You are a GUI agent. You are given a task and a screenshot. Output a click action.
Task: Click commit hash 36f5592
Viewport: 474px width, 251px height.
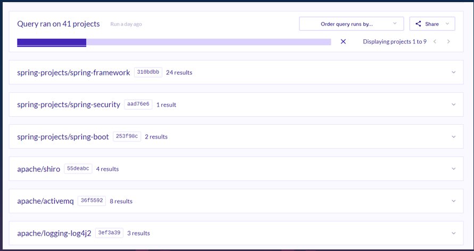[92, 201]
